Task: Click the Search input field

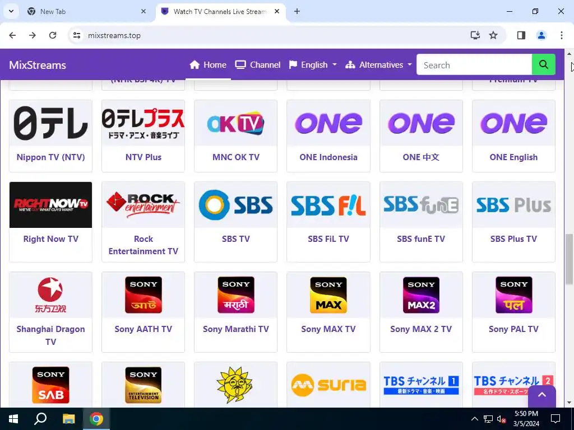Action: (474, 65)
